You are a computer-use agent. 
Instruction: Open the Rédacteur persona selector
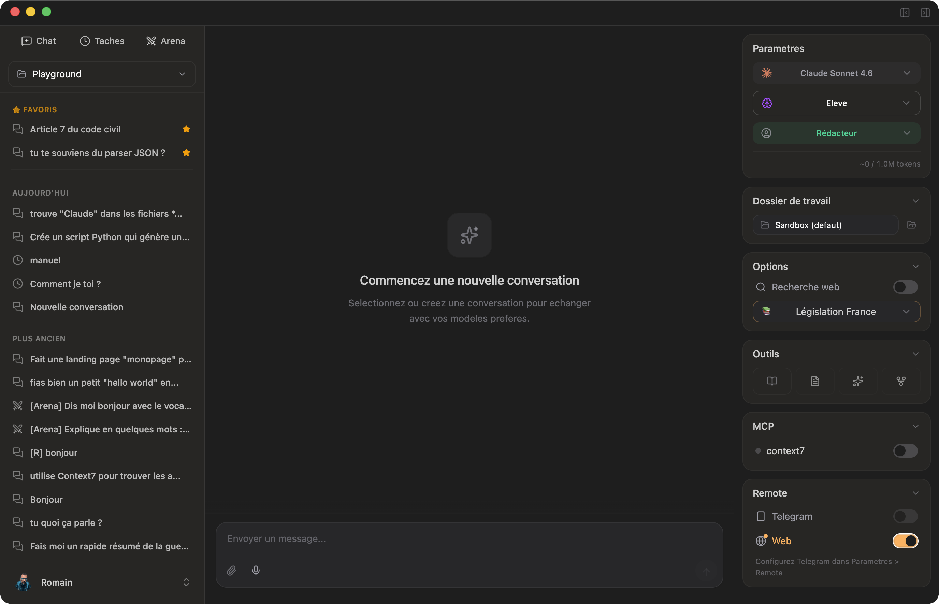(x=836, y=133)
